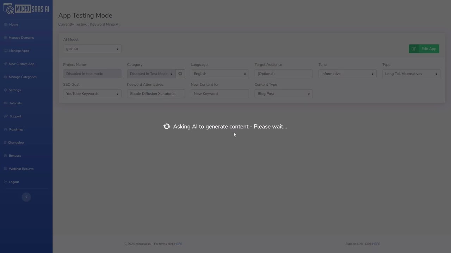Open the Type dropdown Long Tail Alternatives
This screenshot has height=253, width=451.
point(411,74)
